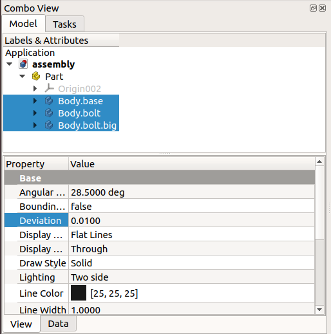
Task: Click the Origin002 axis icon
Action: (49, 88)
